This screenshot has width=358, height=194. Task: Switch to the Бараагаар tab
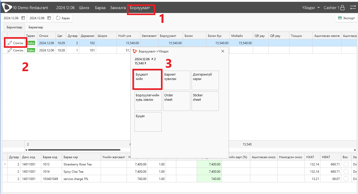pyautogui.click(x=36, y=27)
